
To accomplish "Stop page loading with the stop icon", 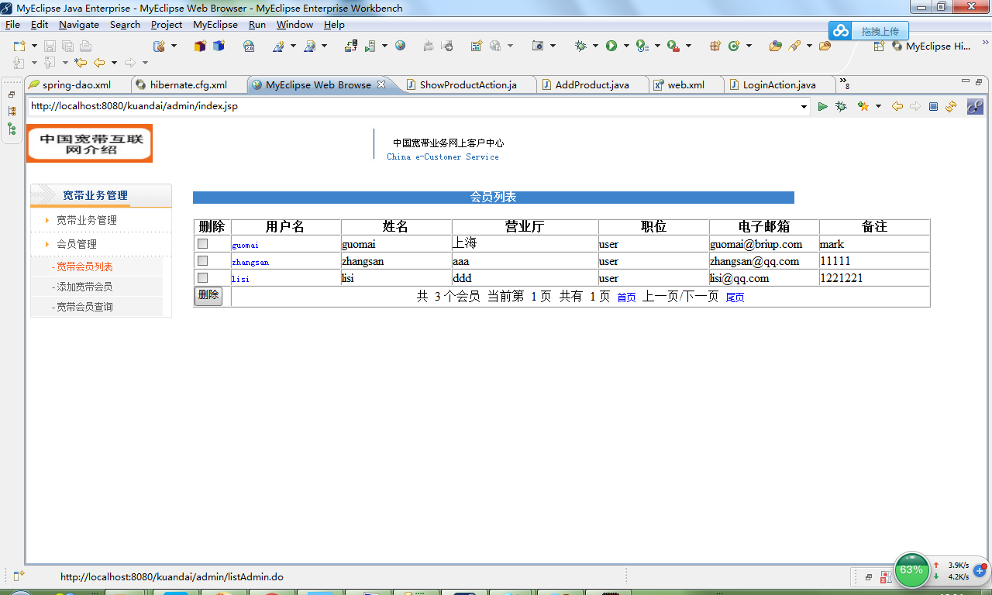I will [x=934, y=107].
